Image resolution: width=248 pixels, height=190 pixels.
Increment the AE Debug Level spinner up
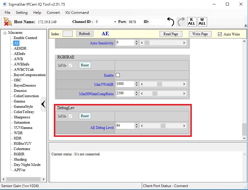pyautogui.click(x=137, y=124)
